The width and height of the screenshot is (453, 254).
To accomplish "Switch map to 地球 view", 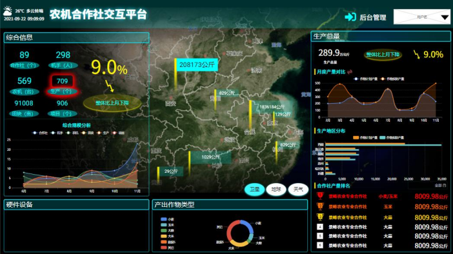I will tap(276, 190).
